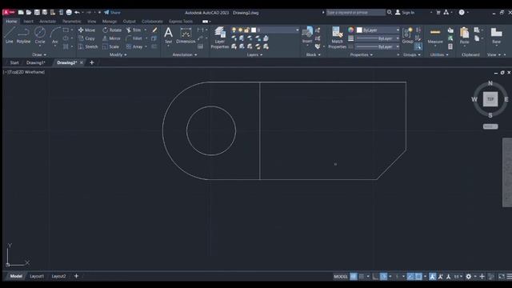512x288 pixels.
Task: Select the Polyline tool
Action: pyautogui.click(x=23, y=35)
